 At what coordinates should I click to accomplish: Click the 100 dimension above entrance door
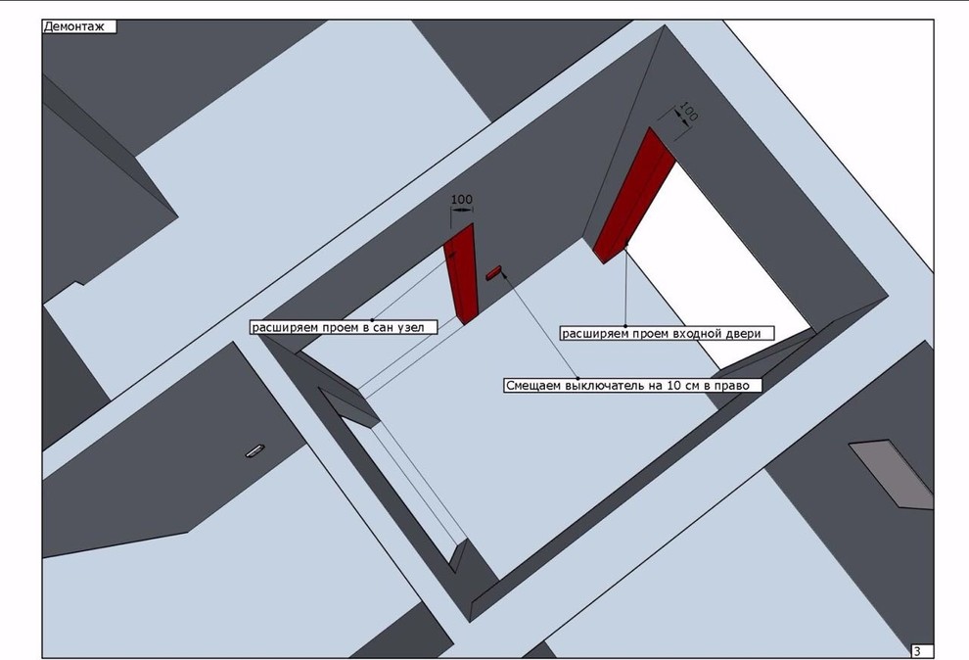[x=688, y=114]
